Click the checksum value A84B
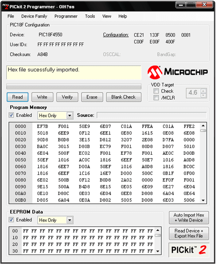 (43, 54)
